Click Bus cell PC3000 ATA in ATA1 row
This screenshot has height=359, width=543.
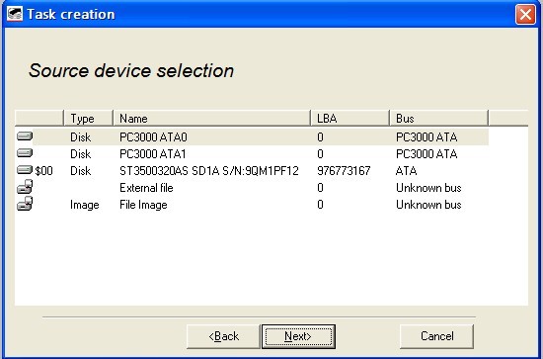[x=427, y=154]
